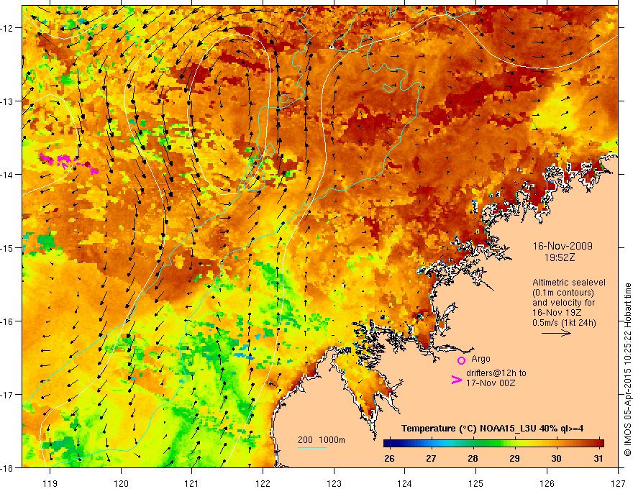
Task: Click the IMOS copyright timestamp text
Action: 628,370
